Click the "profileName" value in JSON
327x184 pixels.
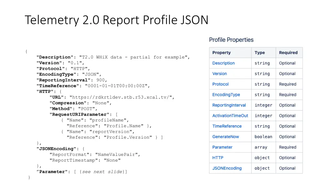click(x=108, y=120)
